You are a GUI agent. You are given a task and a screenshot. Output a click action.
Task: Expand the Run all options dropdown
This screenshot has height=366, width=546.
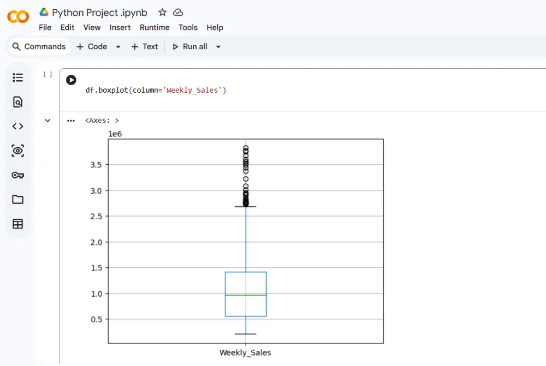(218, 46)
